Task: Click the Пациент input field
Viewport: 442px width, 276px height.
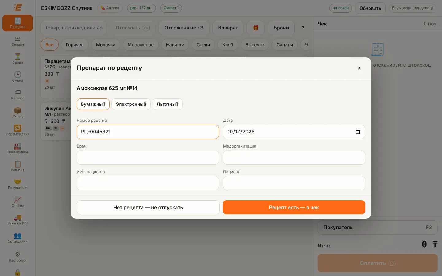Action: pos(294,183)
